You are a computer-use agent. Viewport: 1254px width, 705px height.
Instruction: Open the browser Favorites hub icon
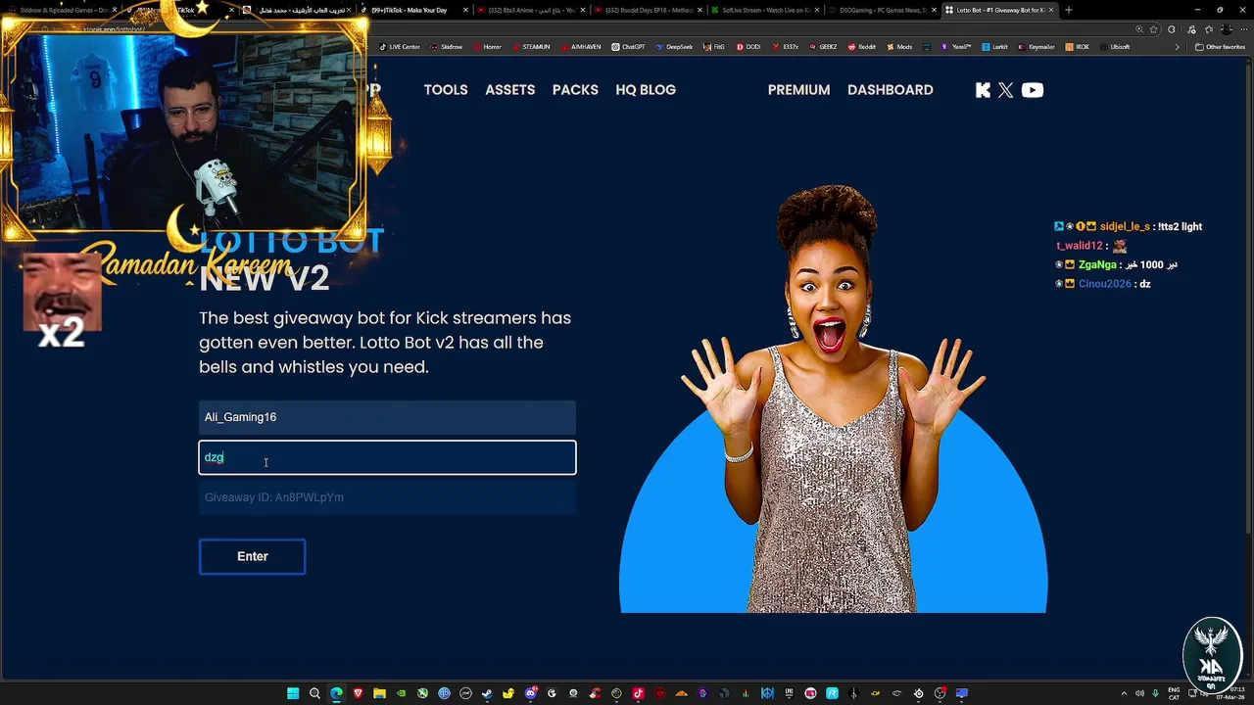pyautogui.click(x=1209, y=29)
